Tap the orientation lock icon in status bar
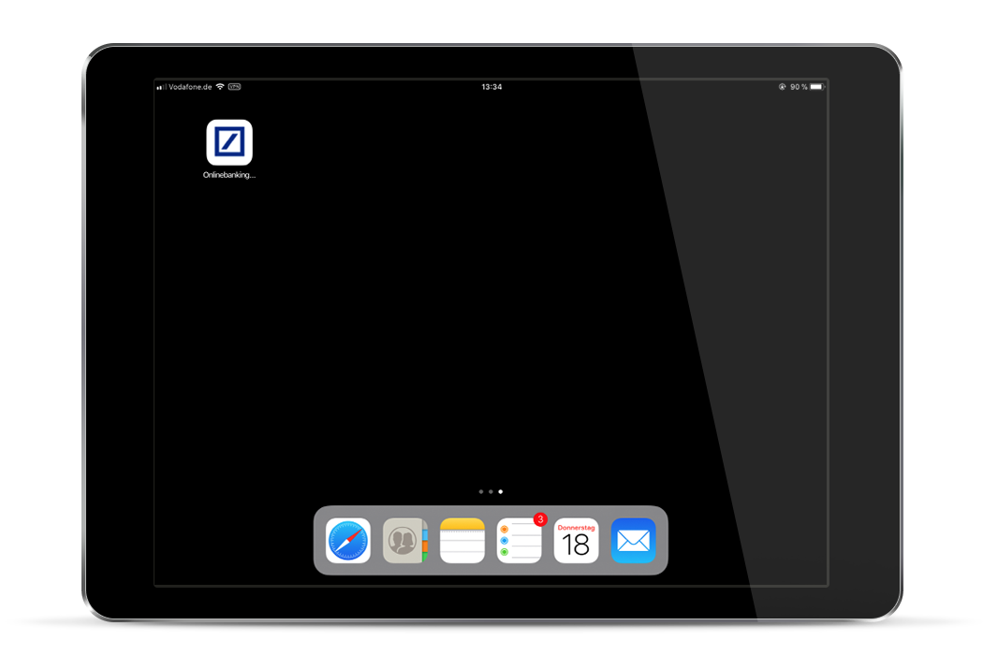The height and width of the screenshot is (655, 983). (783, 86)
